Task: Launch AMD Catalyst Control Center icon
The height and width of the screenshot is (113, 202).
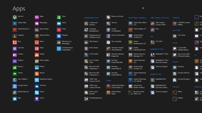Action: (152, 24)
